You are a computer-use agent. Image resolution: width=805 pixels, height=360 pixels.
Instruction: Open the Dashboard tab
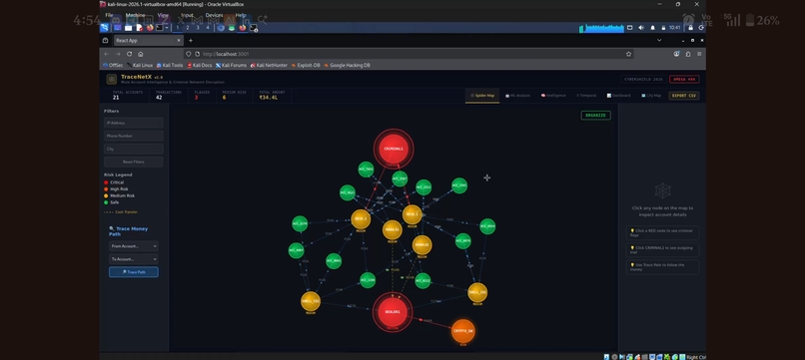[618, 96]
